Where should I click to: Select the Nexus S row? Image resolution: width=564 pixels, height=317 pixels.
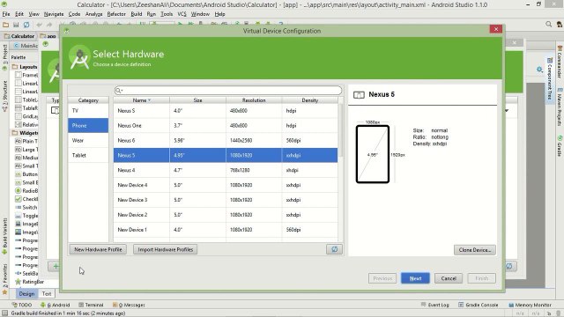[x=226, y=111]
